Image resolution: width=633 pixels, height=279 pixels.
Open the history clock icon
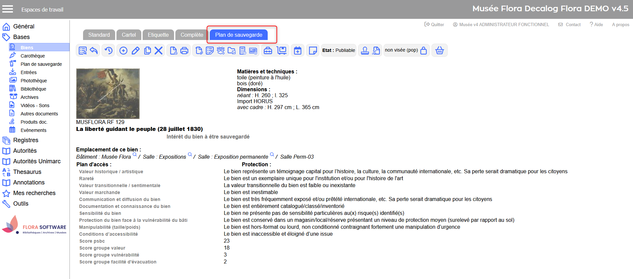[109, 51]
